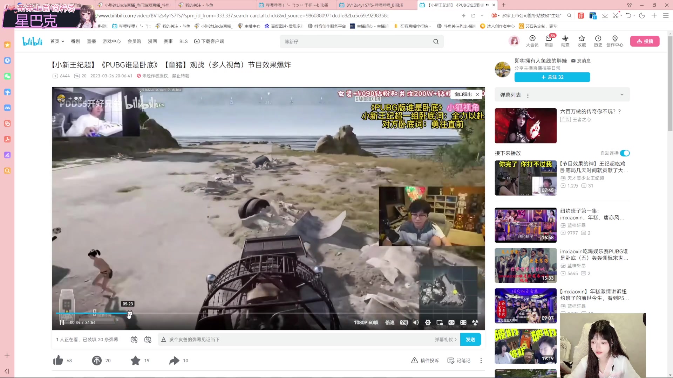Click video progress bar slider handle
This screenshot has width=673, height=378.
coord(130,313)
